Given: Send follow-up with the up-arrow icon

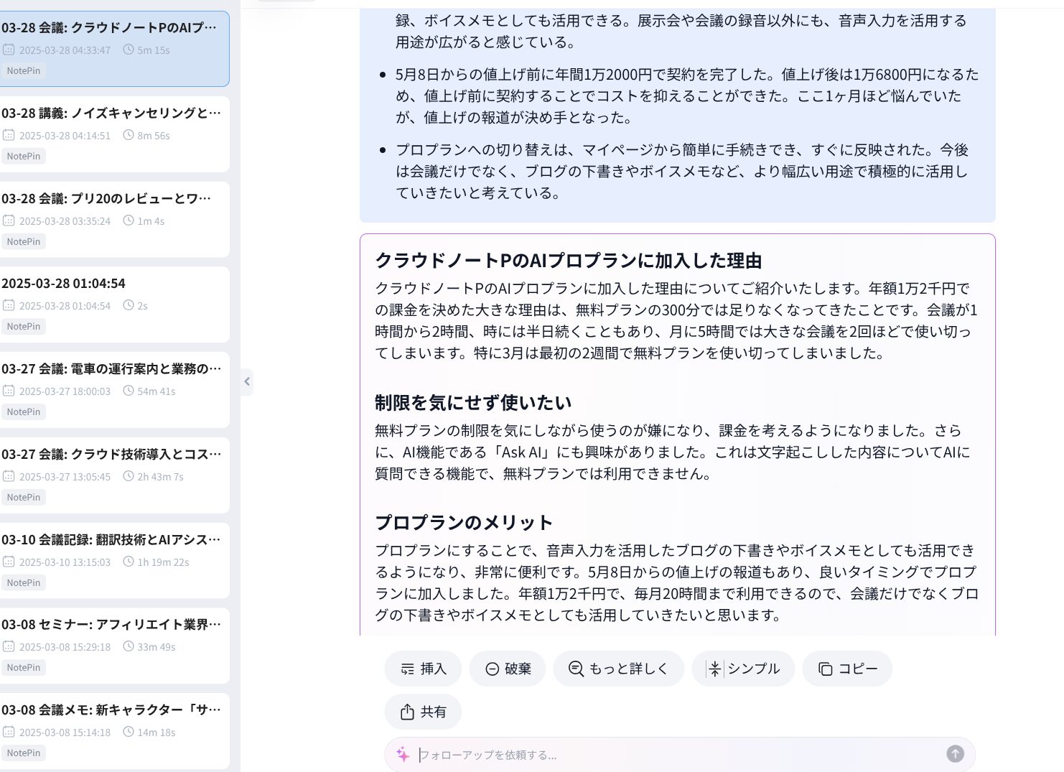Looking at the screenshot, I should pyautogui.click(x=955, y=754).
